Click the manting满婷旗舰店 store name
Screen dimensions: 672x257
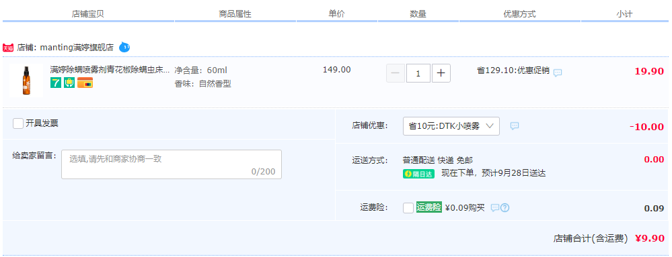[x=77, y=48]
